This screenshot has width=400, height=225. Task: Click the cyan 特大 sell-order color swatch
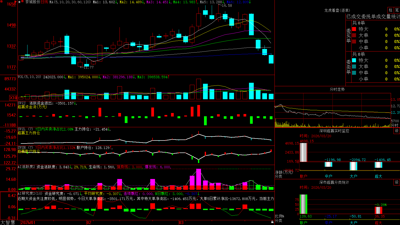(x=354, y=60)
